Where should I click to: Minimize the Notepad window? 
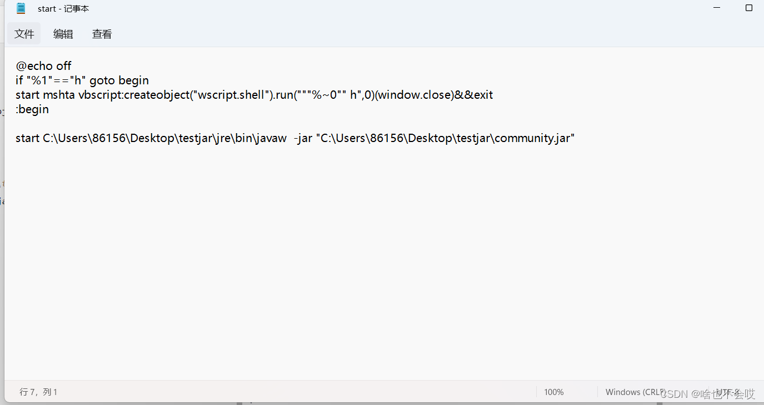tap(718, 8)
